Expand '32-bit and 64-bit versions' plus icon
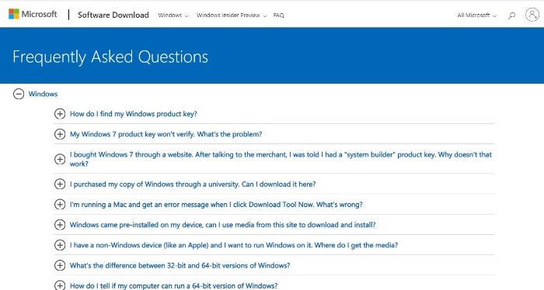Screen dimensions: 544x290 pos(60,265)
